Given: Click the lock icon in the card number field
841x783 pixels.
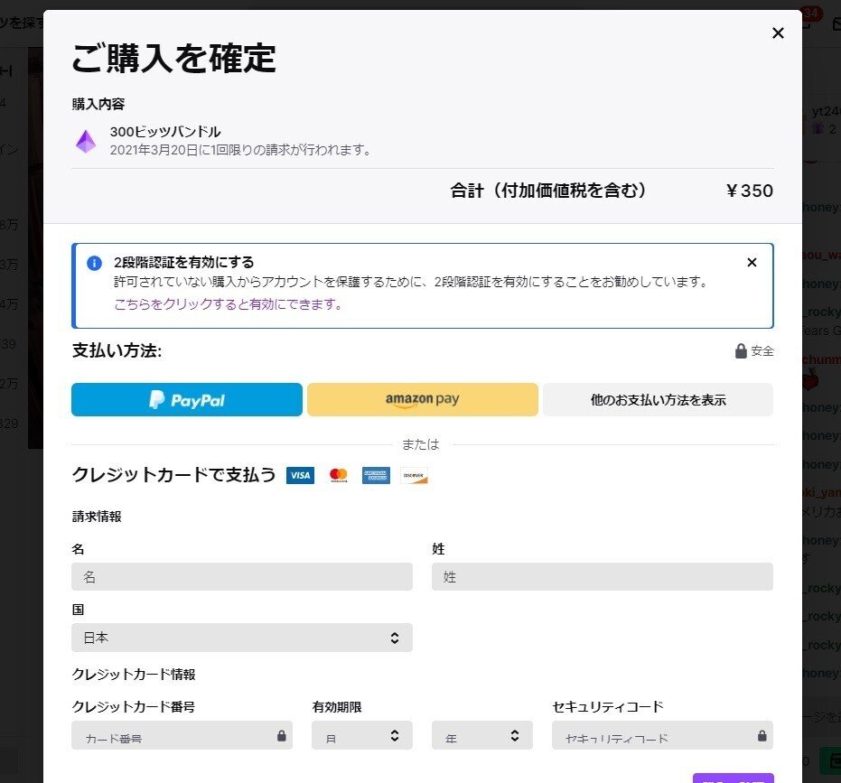Looking at the screenshot, I should click(280, 735).
